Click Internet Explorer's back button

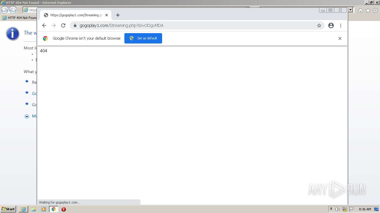click(x=4, y=10)
